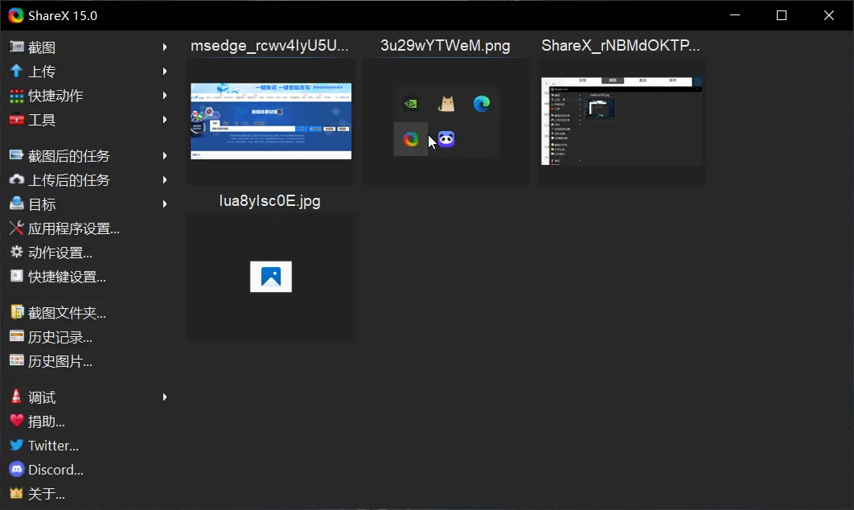Viewport: 854px width, 510px height.
Task: Expand the 截图 capture submenu
Action: (166, 47)
